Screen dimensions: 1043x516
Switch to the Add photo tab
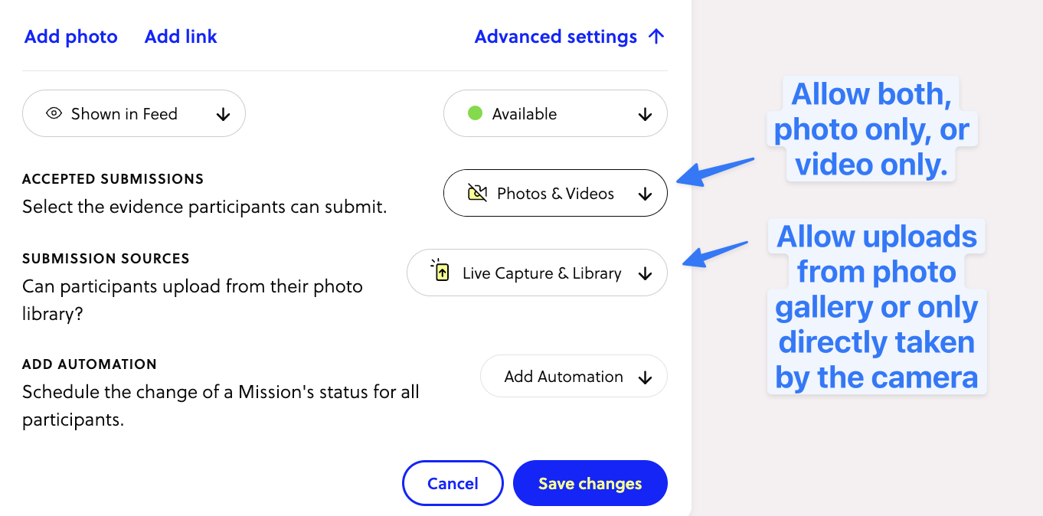pyautogui.click(x=70, y=36)
